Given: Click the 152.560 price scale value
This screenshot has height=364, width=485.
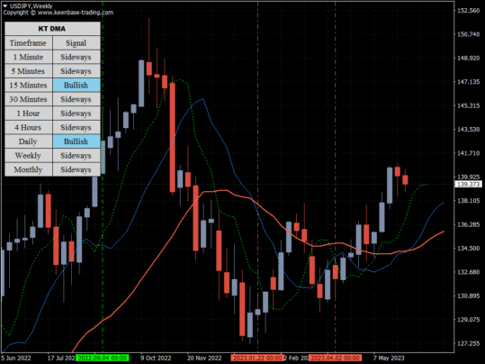Looking at the screenshot, I should pos(468,11).
